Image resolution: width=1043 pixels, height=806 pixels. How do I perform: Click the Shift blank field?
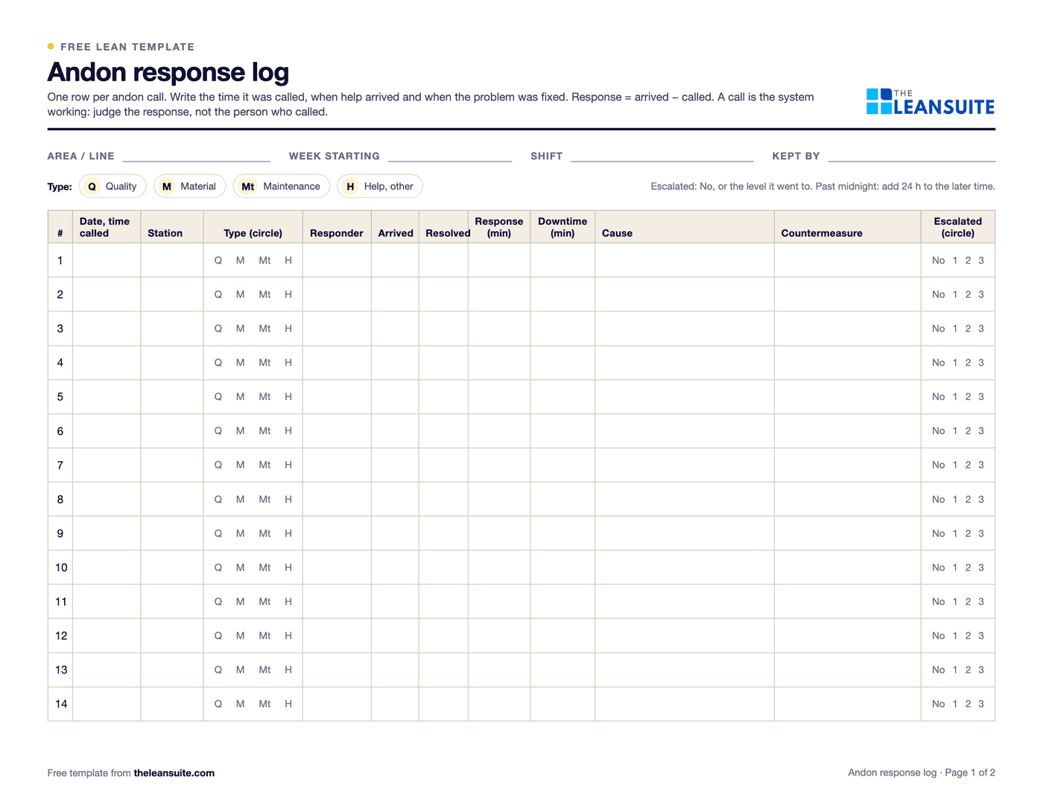(662, 156)
